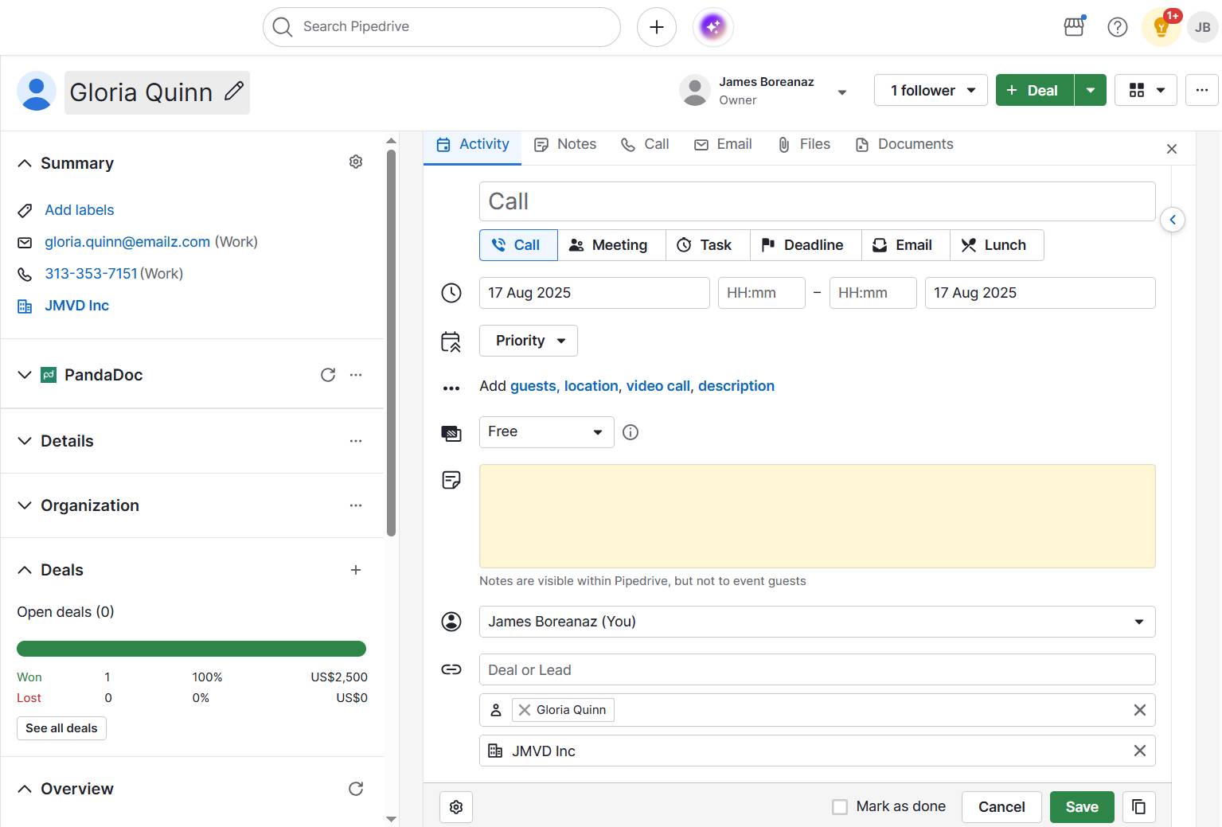
Task: Enable the Mark as done checkbox
Action: point(840,806)
